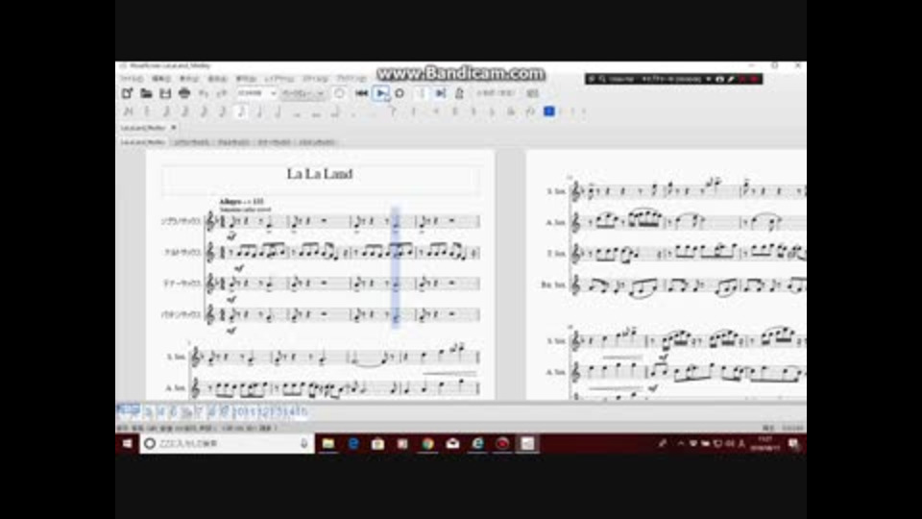Screen dimensions: 922x519
Task: Select the double whole note duration
Action: (x=316, y=111)
